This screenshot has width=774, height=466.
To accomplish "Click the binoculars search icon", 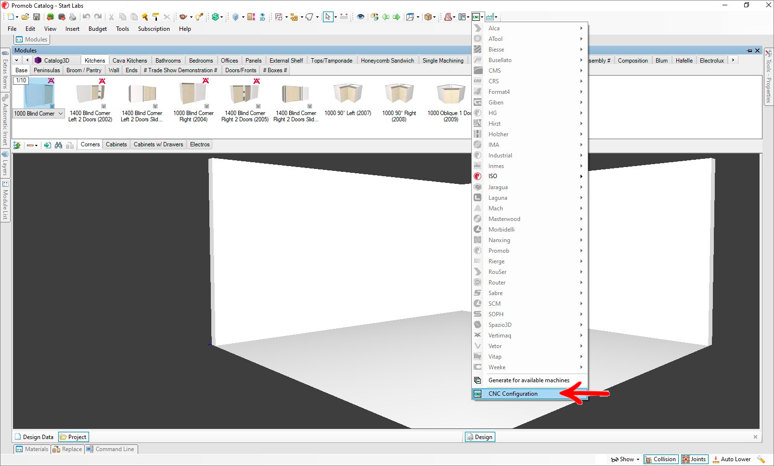I will pyautogui.click(x=59, y=145).
